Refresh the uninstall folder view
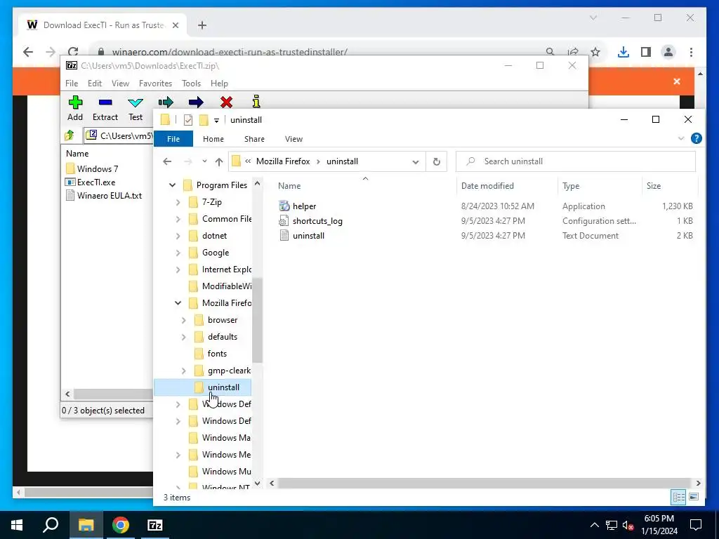719x539 pixels. click(437, 161)
